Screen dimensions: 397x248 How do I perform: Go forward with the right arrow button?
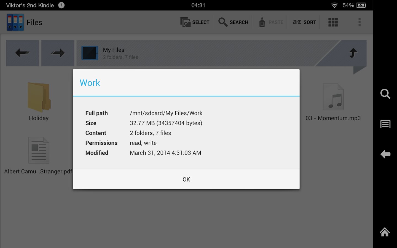(x=58, y=53)
